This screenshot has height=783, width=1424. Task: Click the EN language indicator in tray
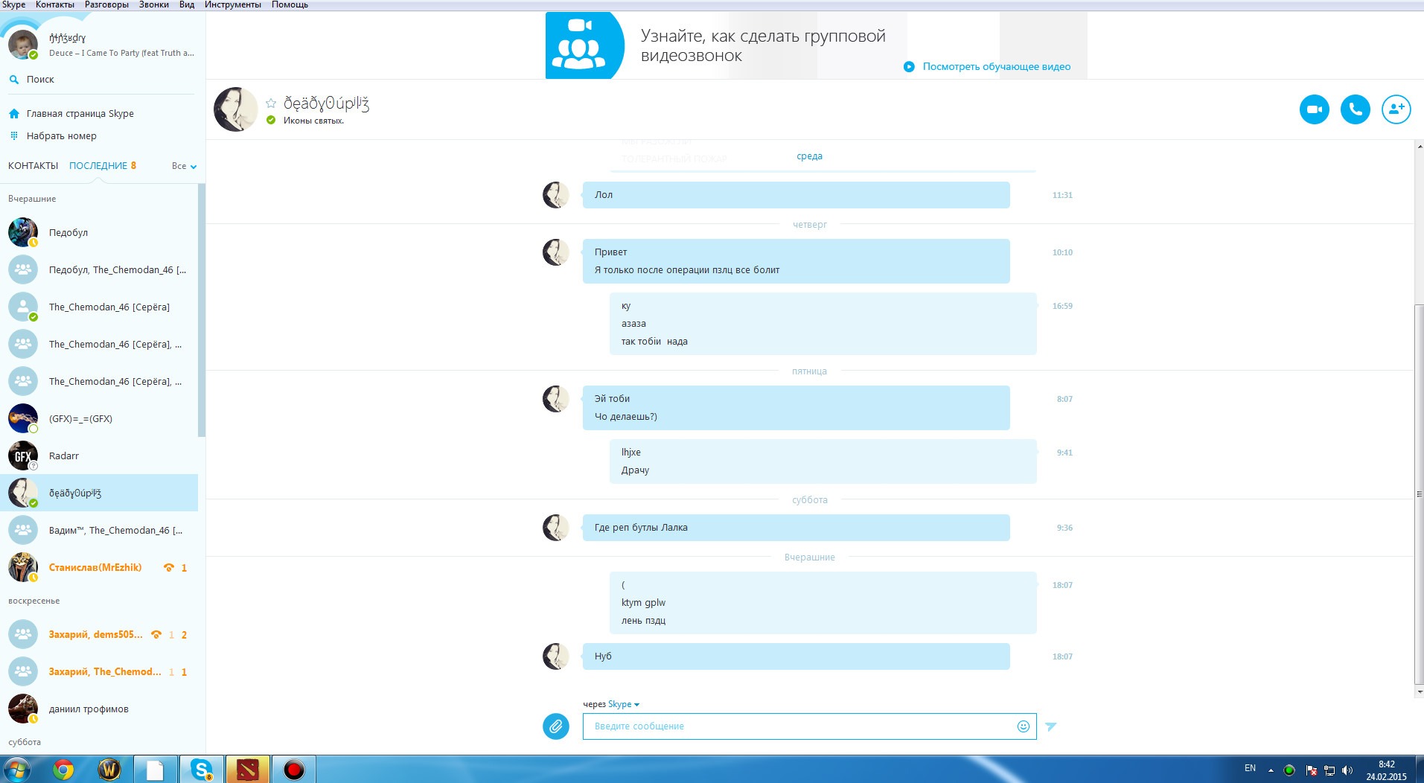click(1250, 768)
